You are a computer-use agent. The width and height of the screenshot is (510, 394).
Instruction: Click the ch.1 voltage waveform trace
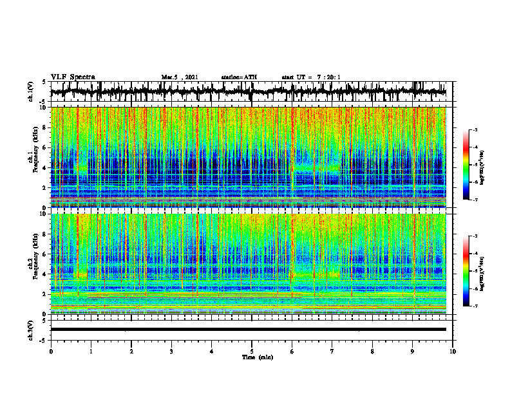(x=248, y=91)
